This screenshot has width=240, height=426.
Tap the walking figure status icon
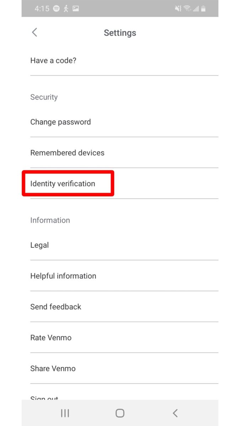click(66, 9)
